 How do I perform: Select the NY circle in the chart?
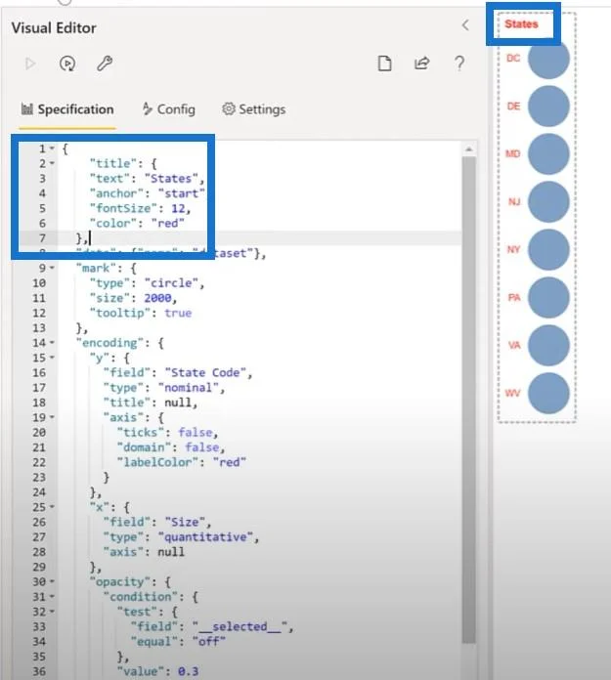click(x=548, y=249)
